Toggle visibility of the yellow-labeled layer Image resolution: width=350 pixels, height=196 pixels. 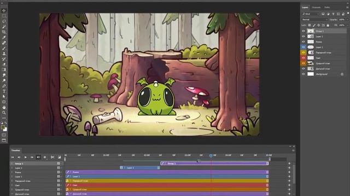[x=304, y=53]
